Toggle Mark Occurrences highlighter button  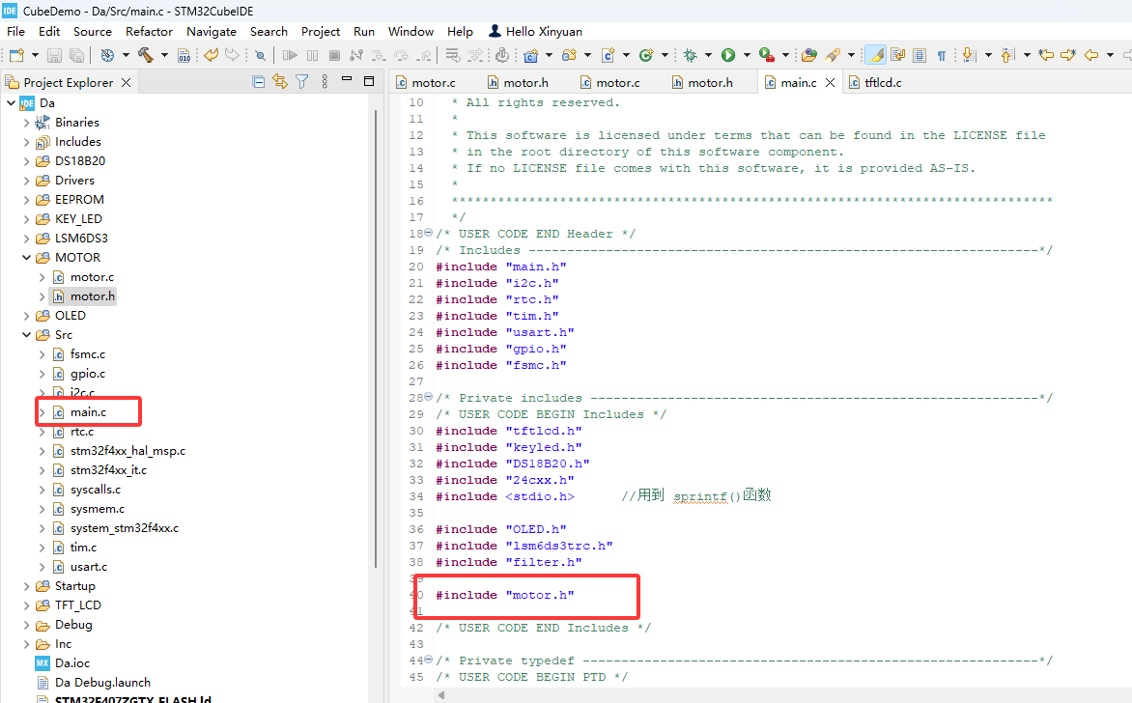[875, 55]
